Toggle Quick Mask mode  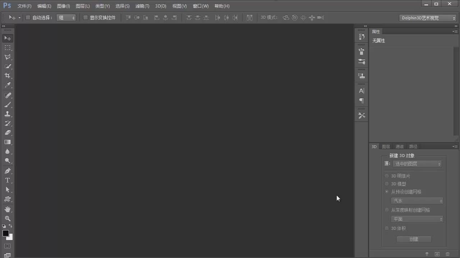pos(8,246)
